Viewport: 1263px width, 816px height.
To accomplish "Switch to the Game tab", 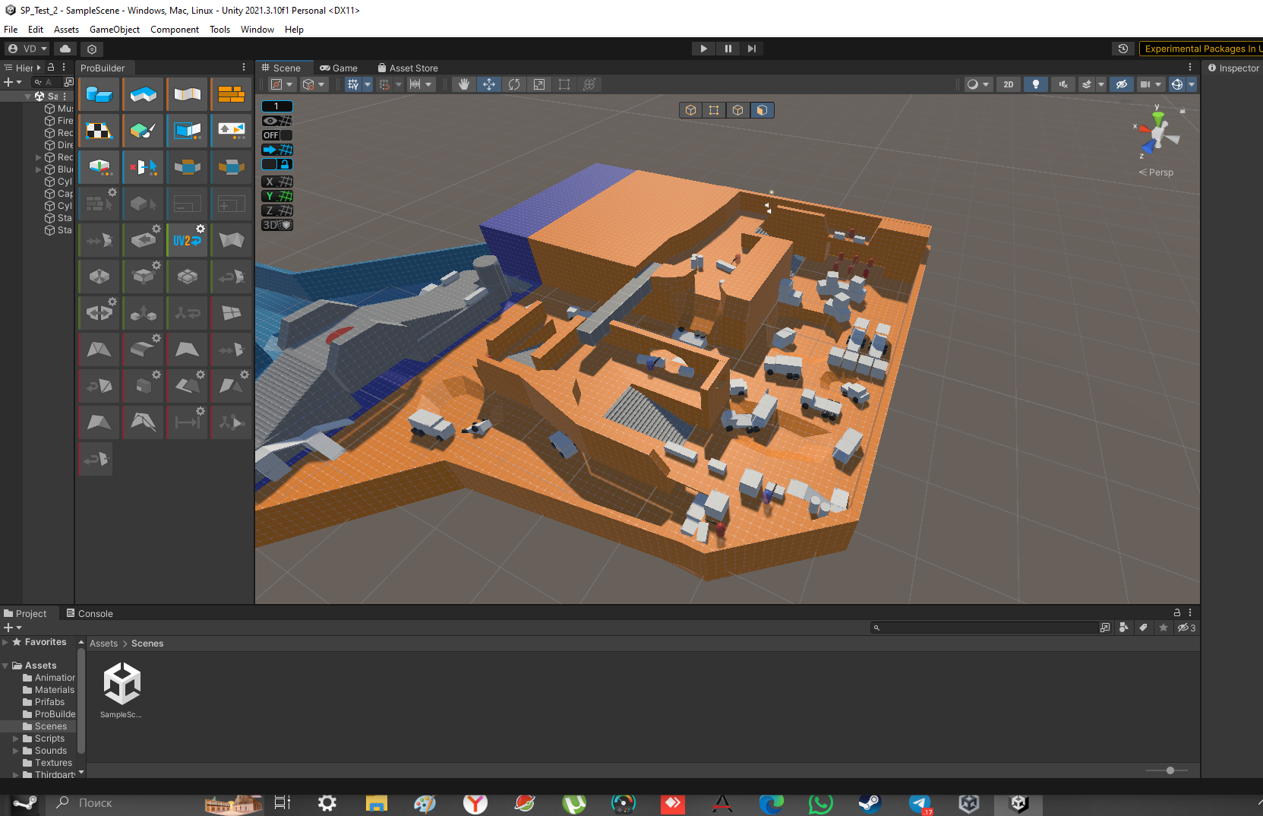I will tap(339, 68).
